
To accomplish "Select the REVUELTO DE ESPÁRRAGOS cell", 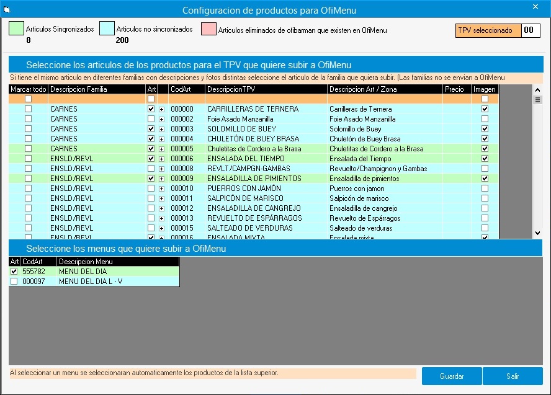I will (x=266, y=218).
